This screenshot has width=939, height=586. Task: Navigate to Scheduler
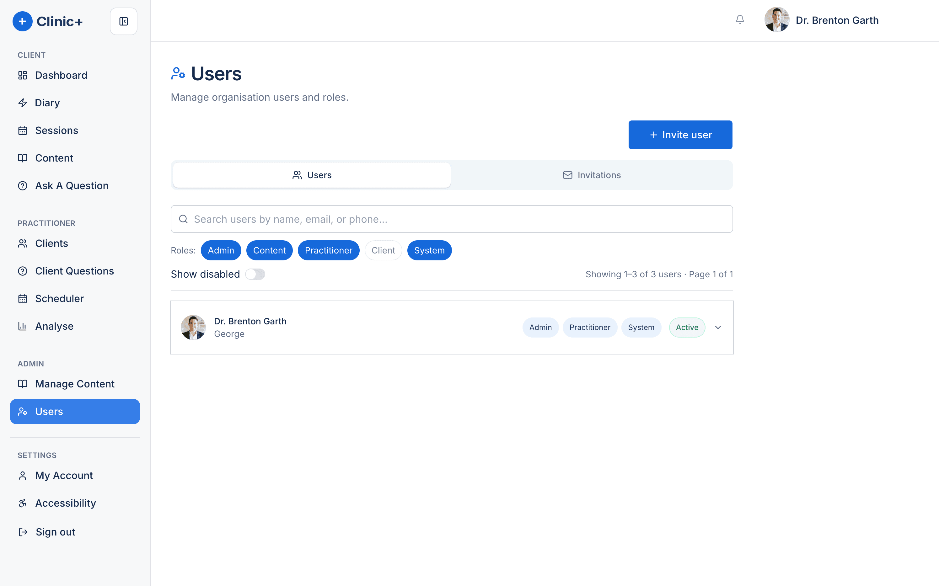(x=75, y=299)
